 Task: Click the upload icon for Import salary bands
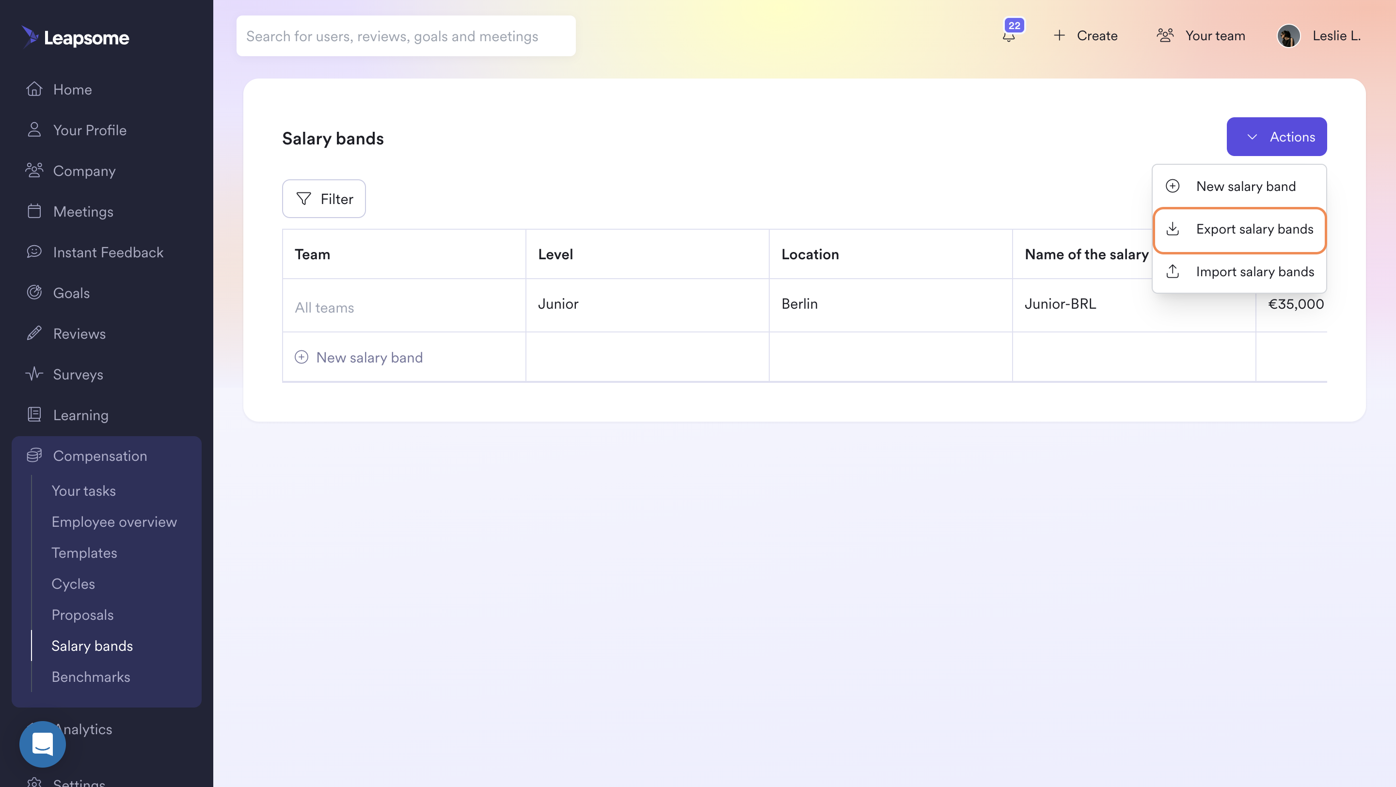(x=1172, y=271)
